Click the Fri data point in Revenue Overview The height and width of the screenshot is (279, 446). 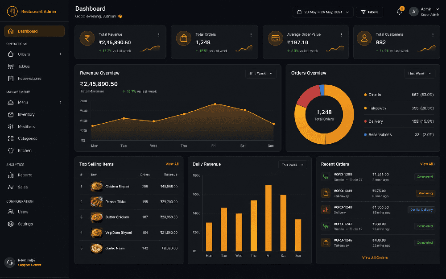pos(215,104)
